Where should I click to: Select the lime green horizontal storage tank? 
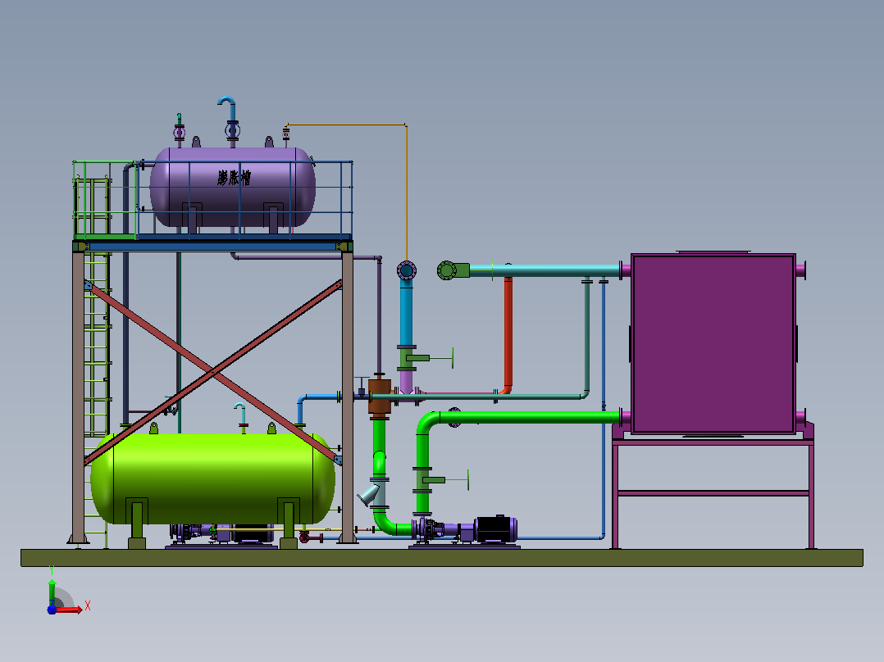213,478
